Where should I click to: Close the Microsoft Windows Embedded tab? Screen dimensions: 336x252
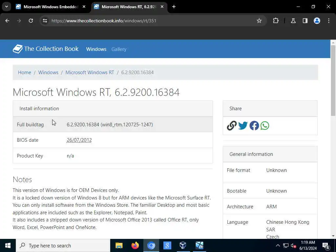coord(84,7)
